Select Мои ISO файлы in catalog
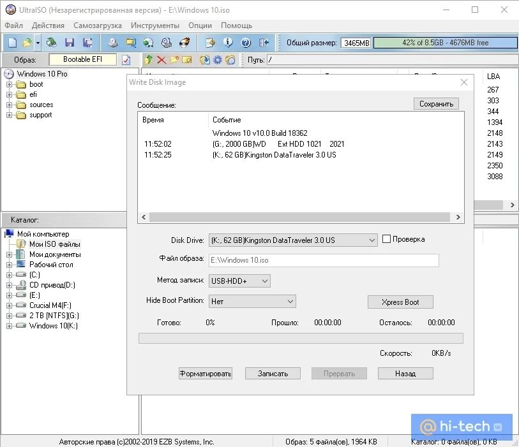519x447 pixels. 55,244
